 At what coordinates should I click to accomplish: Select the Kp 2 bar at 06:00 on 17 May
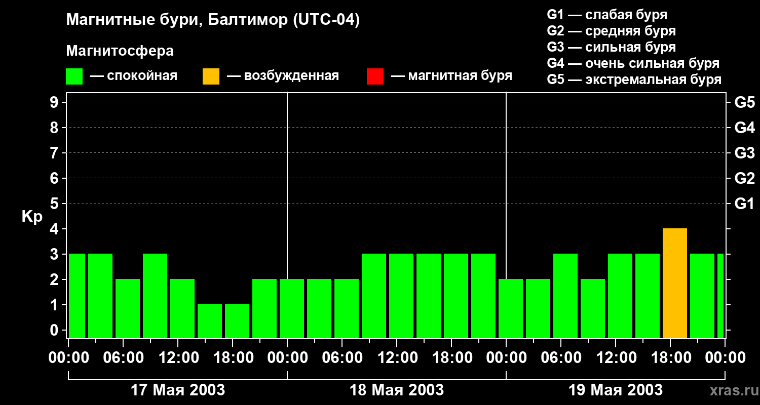[x=128, y=309]
